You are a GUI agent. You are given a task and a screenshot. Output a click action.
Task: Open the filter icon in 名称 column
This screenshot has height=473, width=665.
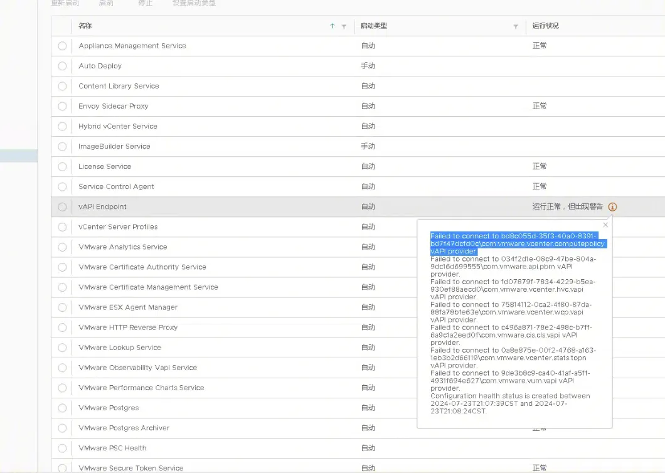(344, 26)
